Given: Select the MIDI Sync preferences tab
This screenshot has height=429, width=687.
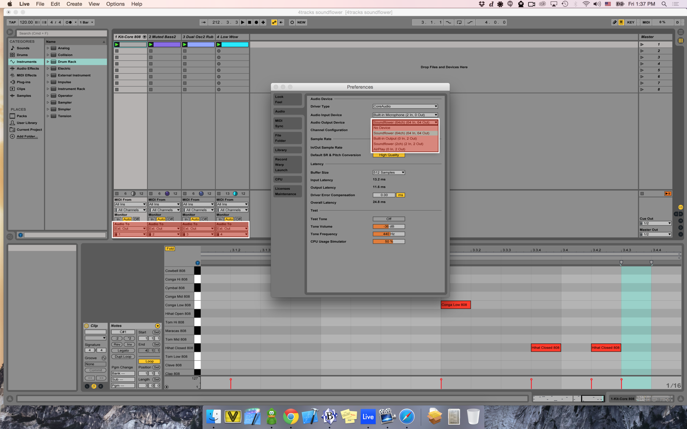Looking at the screenshot, I should point(287,124).
